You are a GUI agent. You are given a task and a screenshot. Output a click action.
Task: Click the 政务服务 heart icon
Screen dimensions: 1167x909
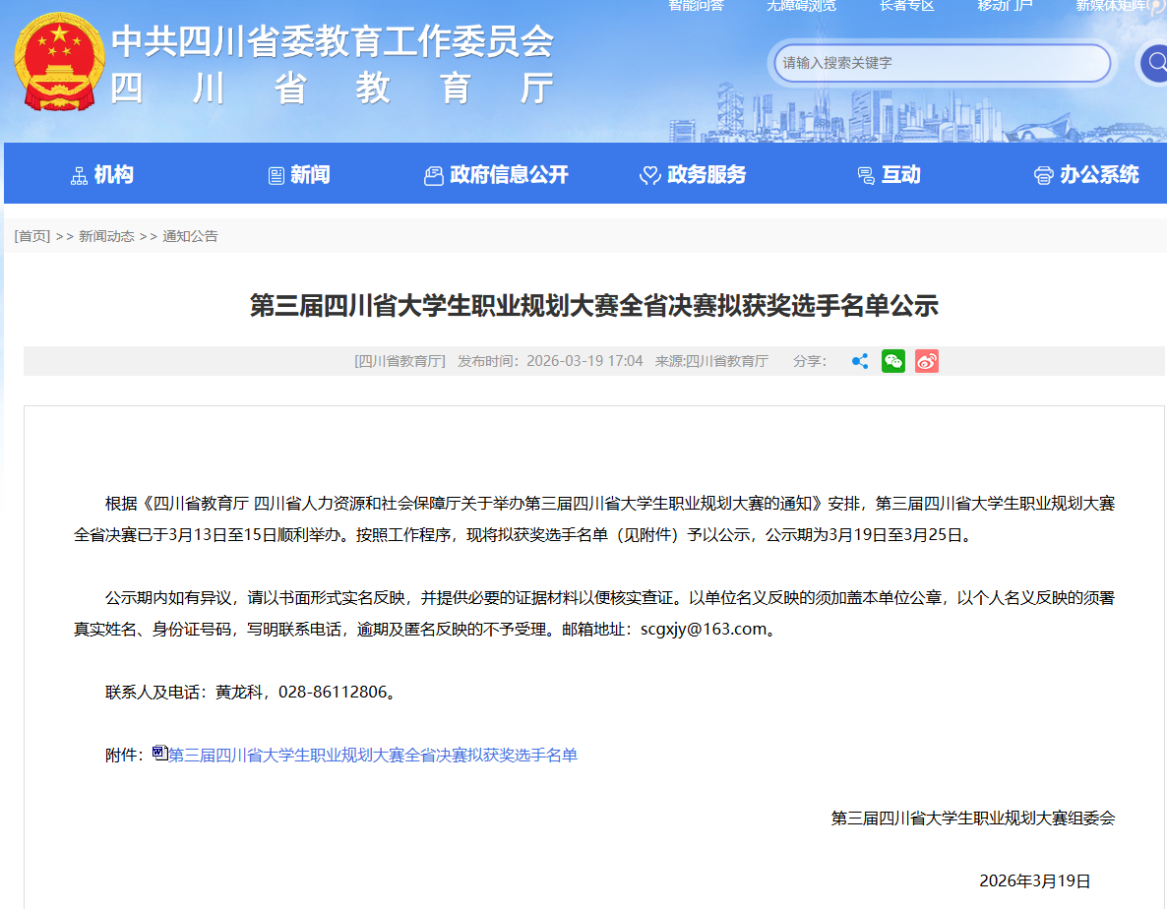(649, 175)
